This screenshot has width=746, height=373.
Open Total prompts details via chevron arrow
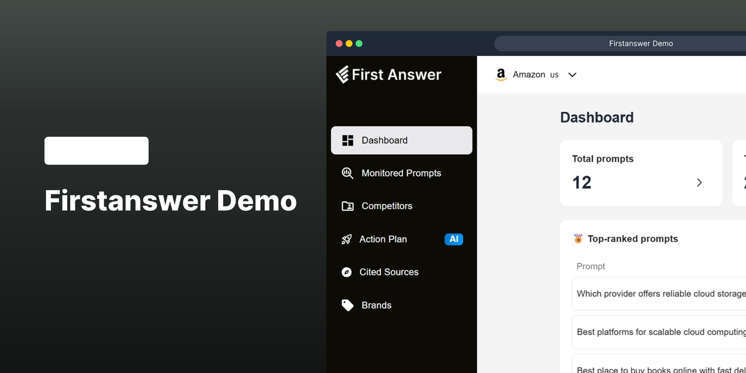click(699, 182)
